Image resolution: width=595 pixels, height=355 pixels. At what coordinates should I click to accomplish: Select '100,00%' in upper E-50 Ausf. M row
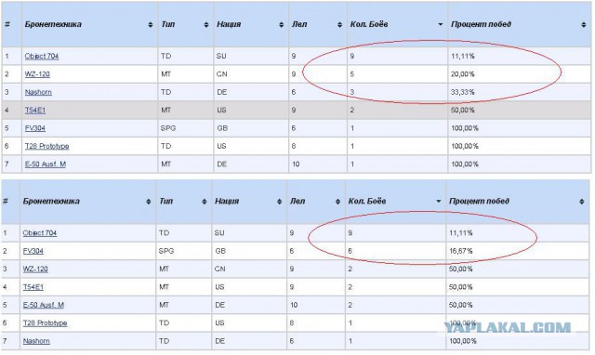[465, 164]
